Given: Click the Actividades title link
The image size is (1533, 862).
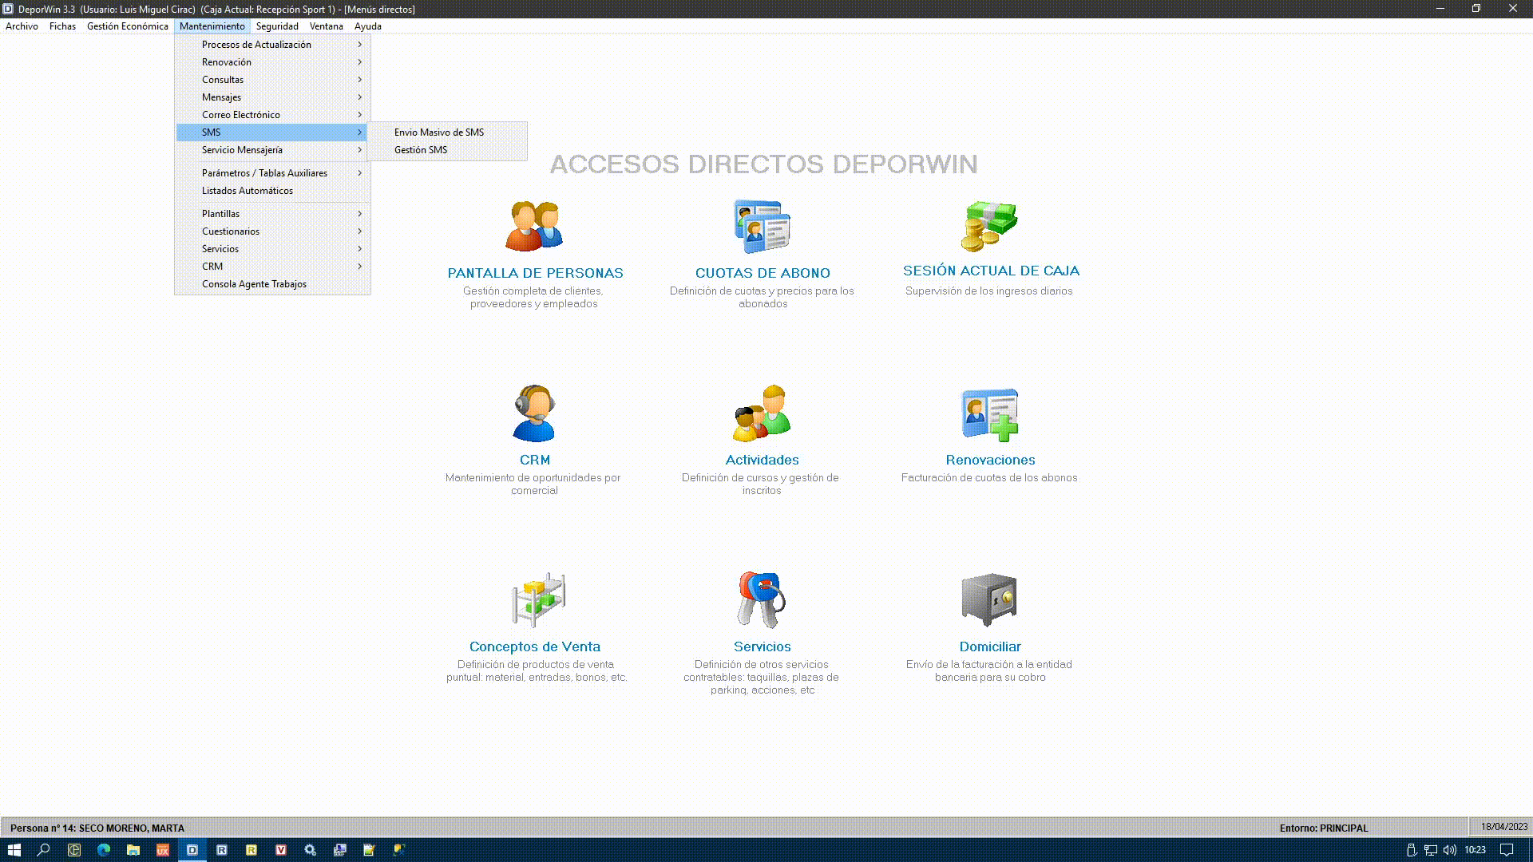Looking at the screenshot, I should tap(762, 460).
